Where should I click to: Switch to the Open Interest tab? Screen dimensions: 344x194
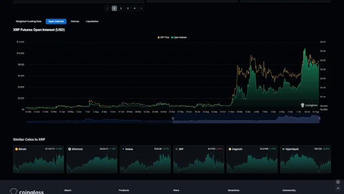click(56, 21)
